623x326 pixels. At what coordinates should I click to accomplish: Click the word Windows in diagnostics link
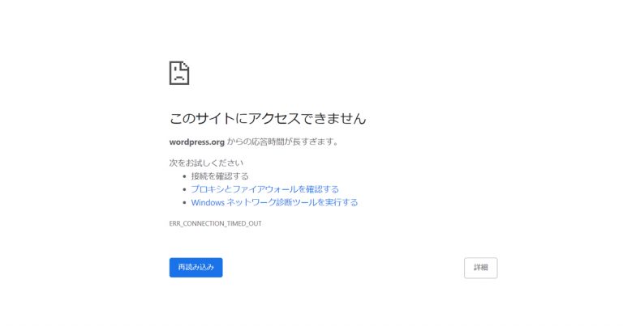pos(208,202)
